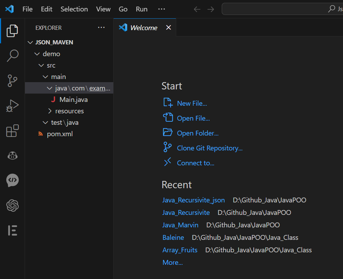Click the Clone Git Repository link
The width and height of the screenshot is (343, 279).
point(210,148)
